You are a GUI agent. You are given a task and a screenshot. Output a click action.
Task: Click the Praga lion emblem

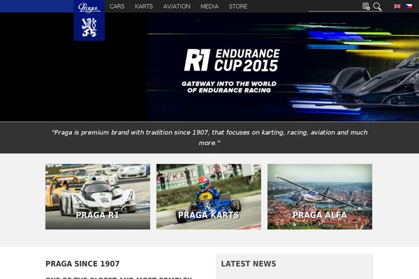(89, 27)
